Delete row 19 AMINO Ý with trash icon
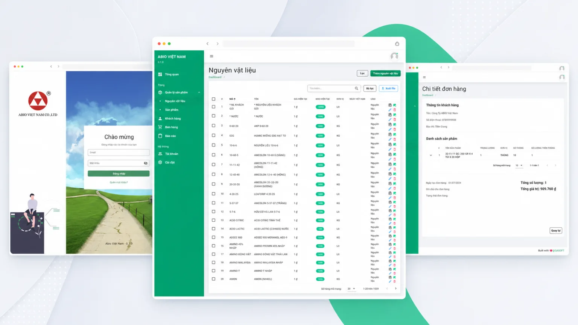The width and height of the screenshot is (578, 325). point(394,273)
